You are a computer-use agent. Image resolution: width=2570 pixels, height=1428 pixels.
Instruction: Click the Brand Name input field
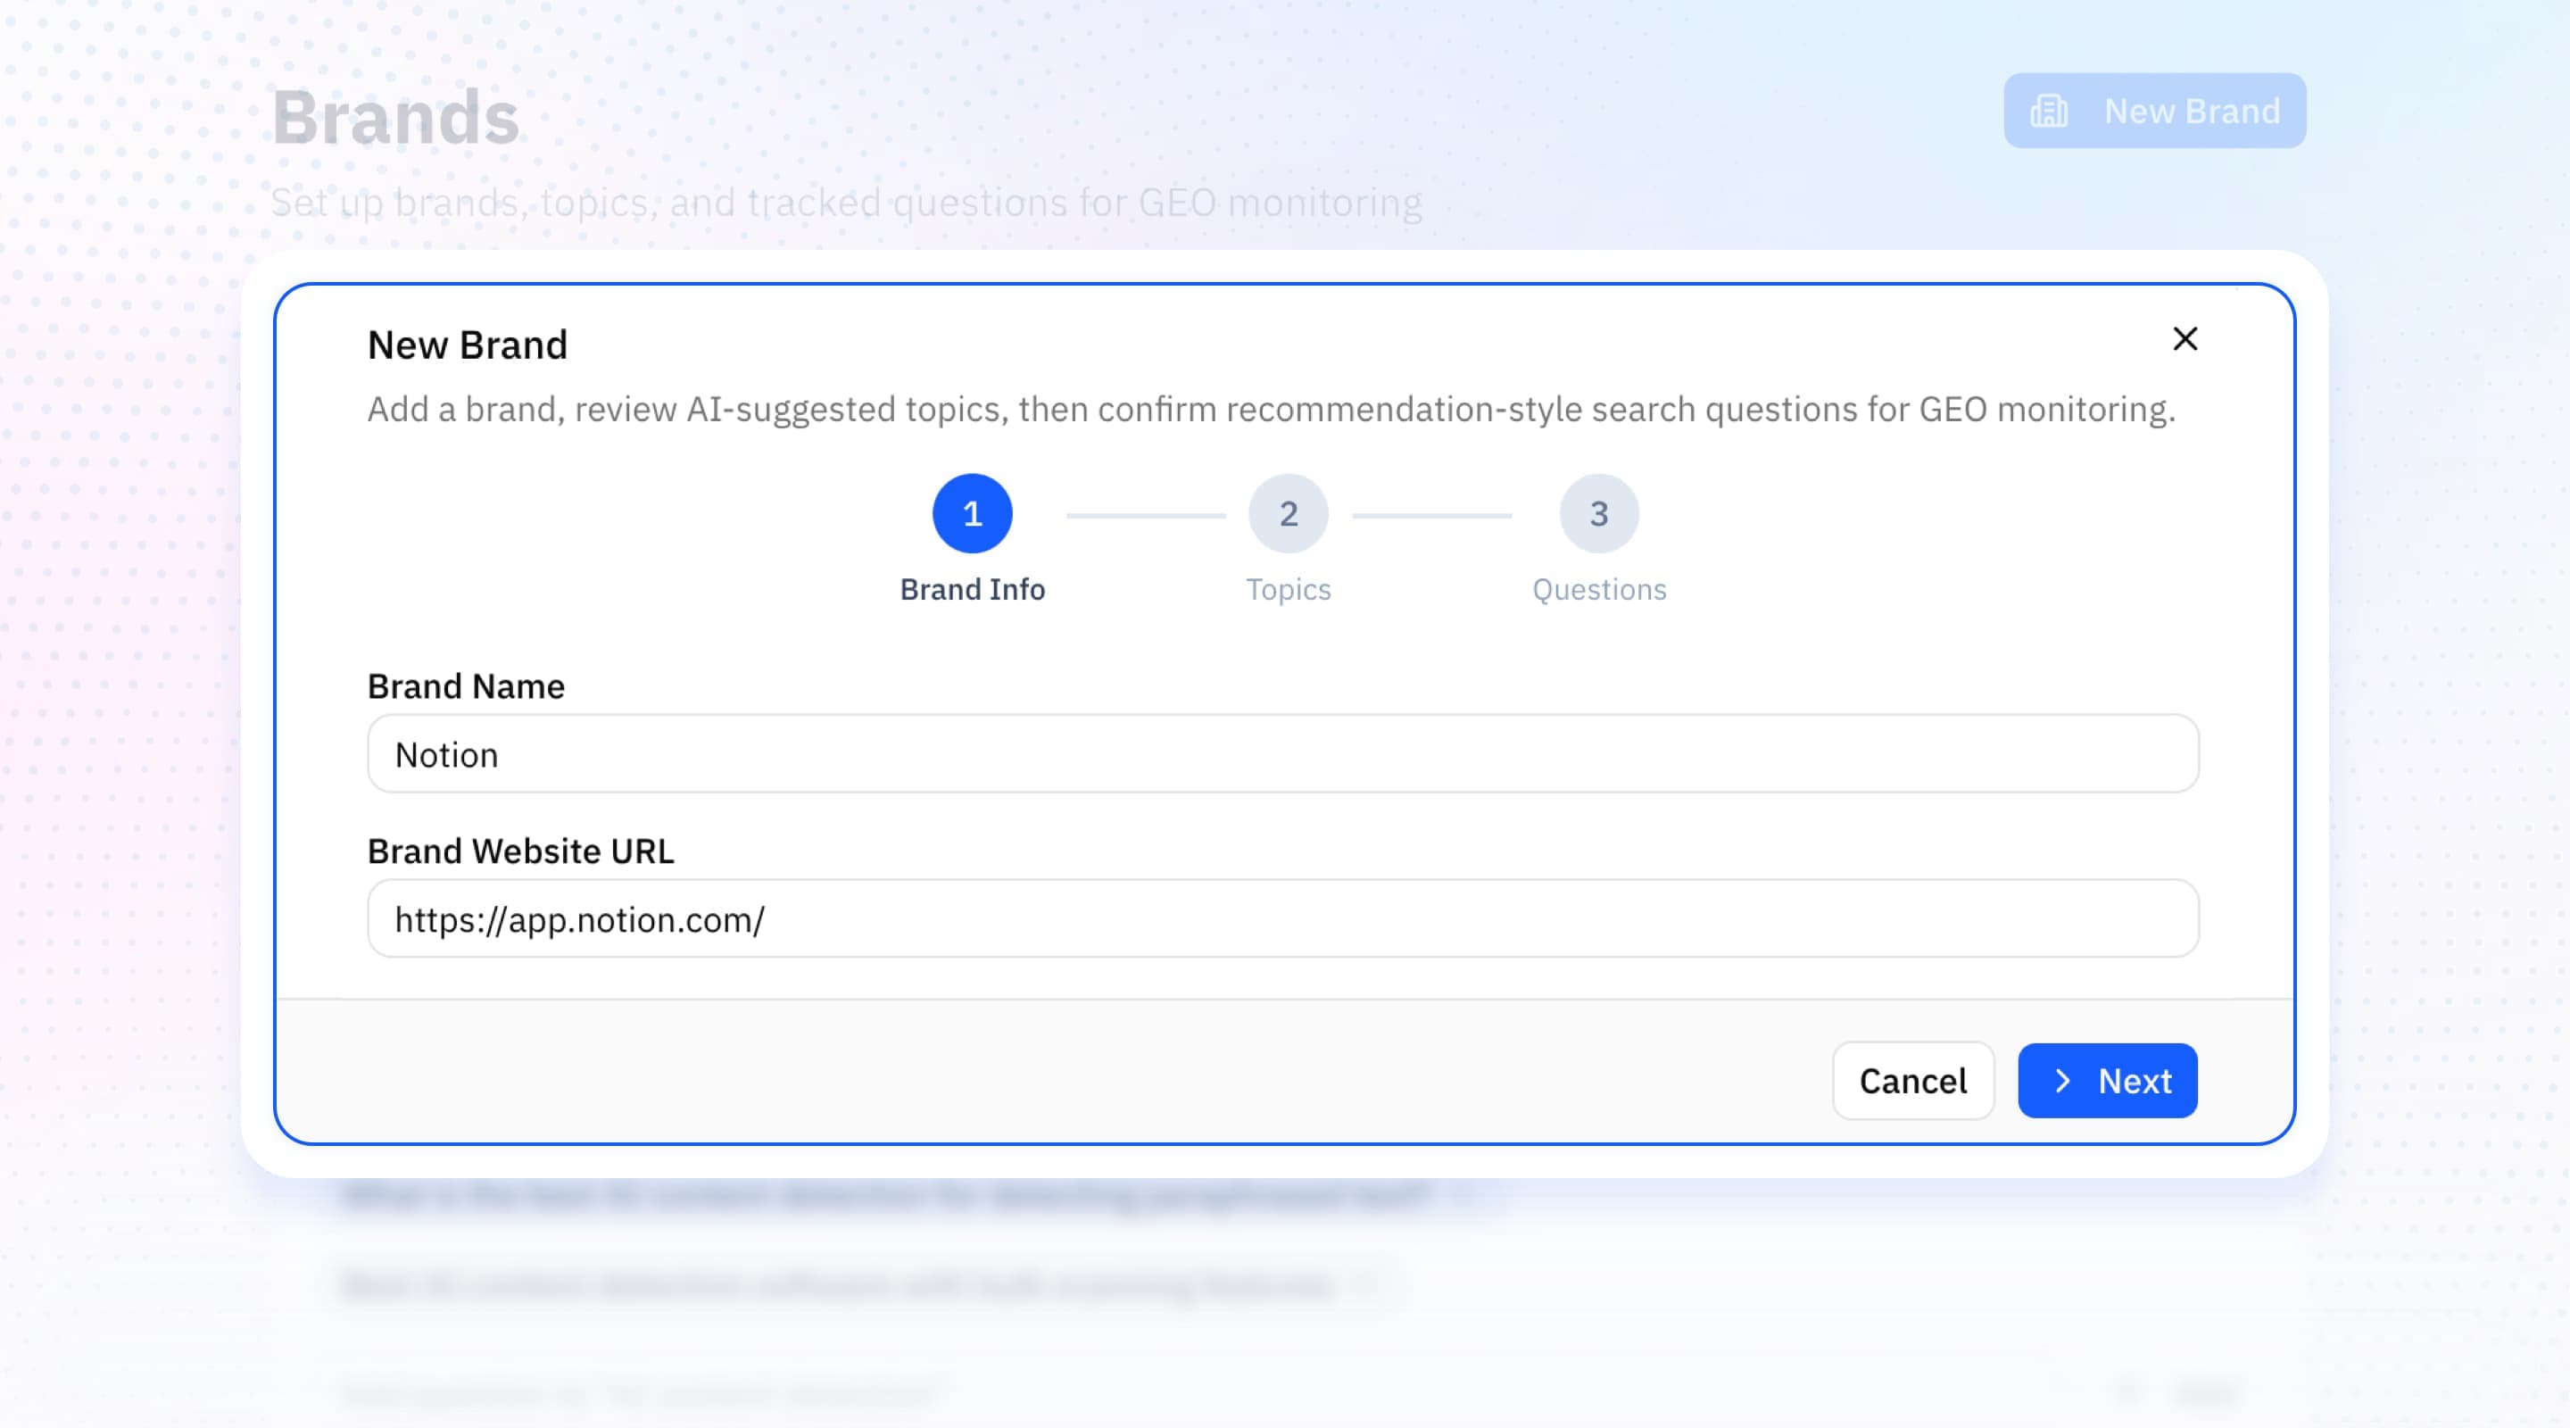pyautogui.click(x=1283, y=753)
